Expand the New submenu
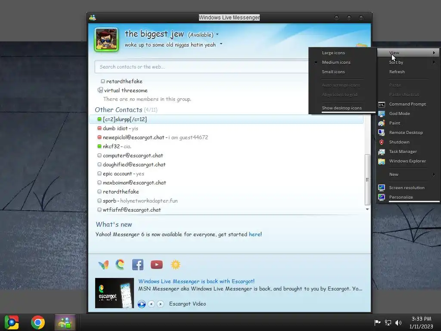This screenshot has height=331, width=441. [408, 174]
